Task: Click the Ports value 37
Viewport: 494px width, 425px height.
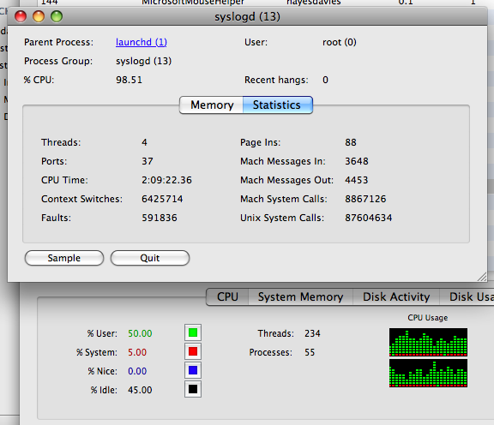Action: point(148,161)
